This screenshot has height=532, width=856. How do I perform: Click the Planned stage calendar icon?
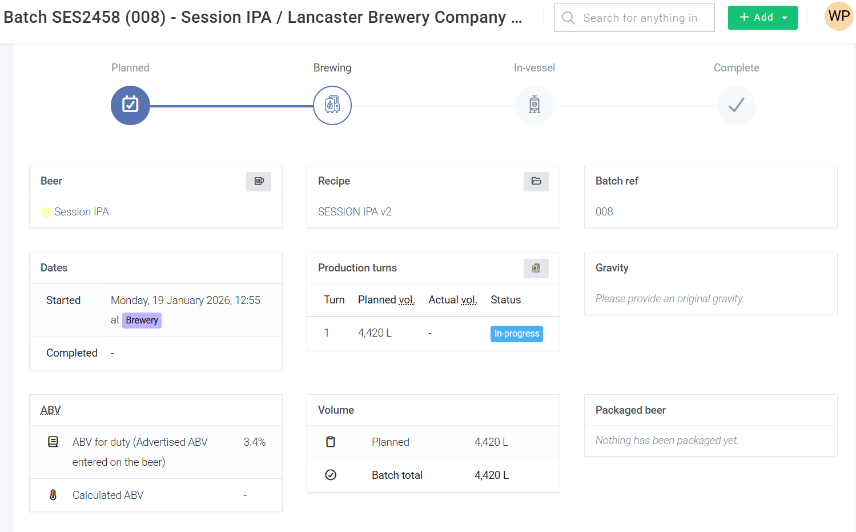[130, 105]
